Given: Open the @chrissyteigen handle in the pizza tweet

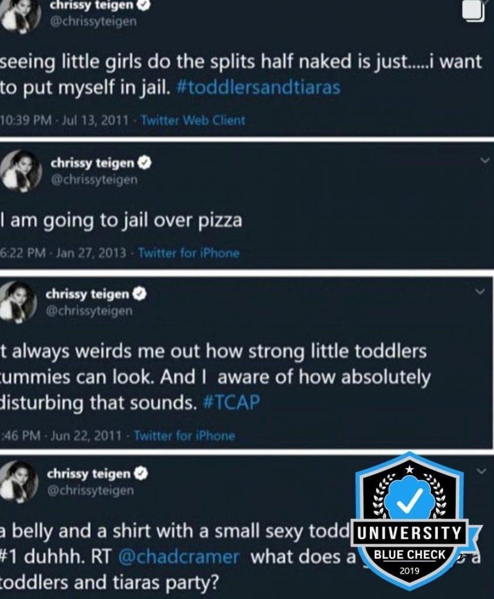Looking at the screenshot, I should 94,179.
